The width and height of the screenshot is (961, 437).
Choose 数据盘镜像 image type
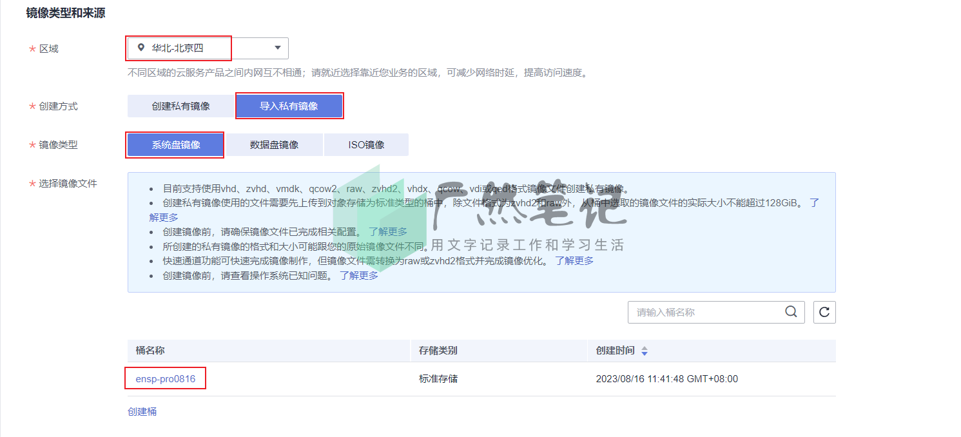pos(274,144)
